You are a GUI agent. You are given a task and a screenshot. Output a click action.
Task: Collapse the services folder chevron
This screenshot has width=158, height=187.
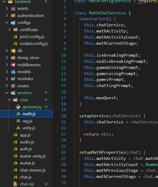pyautogui.click(x=7, y=93)
